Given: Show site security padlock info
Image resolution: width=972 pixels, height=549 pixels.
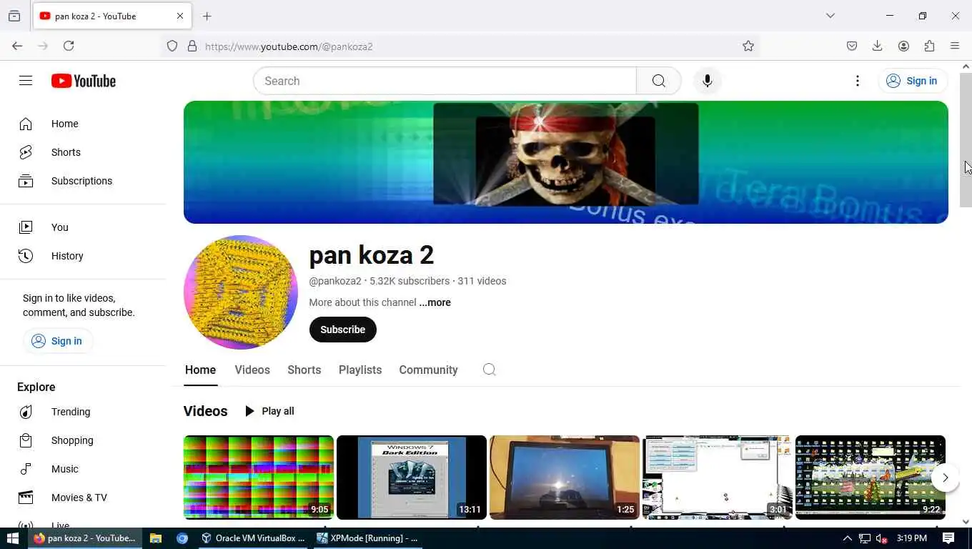Looking at the screenshot, I should (x=192, y=46).
